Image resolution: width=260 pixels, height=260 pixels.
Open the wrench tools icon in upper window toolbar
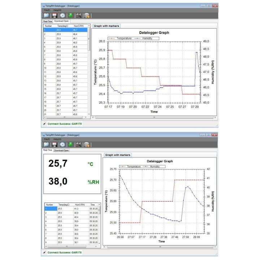[78, 16]
